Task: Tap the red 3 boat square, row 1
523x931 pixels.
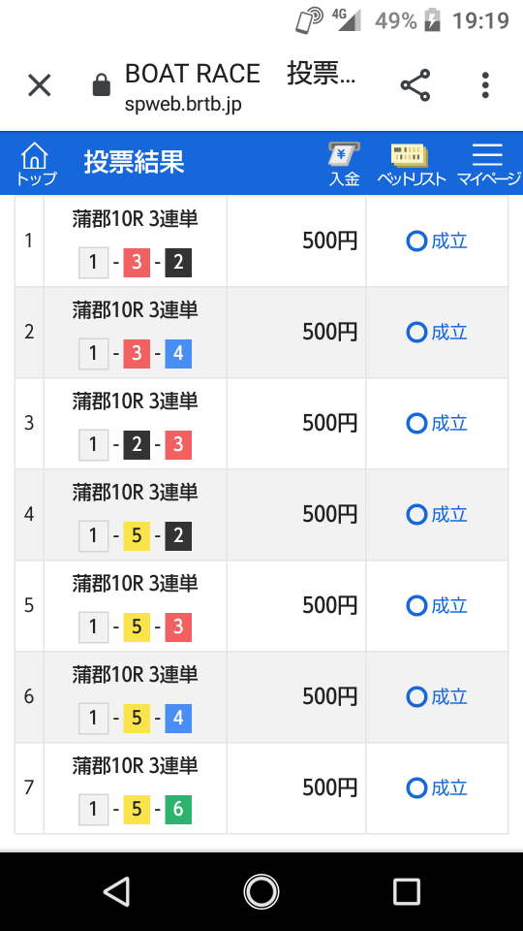Action: tap(137, 263)
